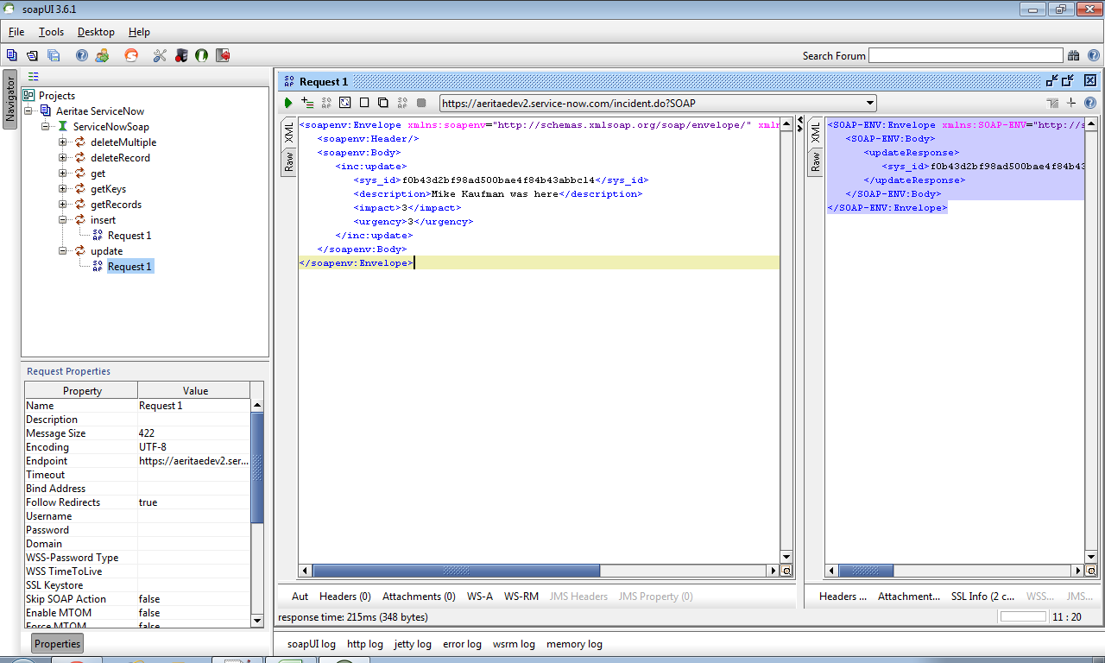Focus the Search Forum input field
This screenshot has height=663, width=1105.
965,55
